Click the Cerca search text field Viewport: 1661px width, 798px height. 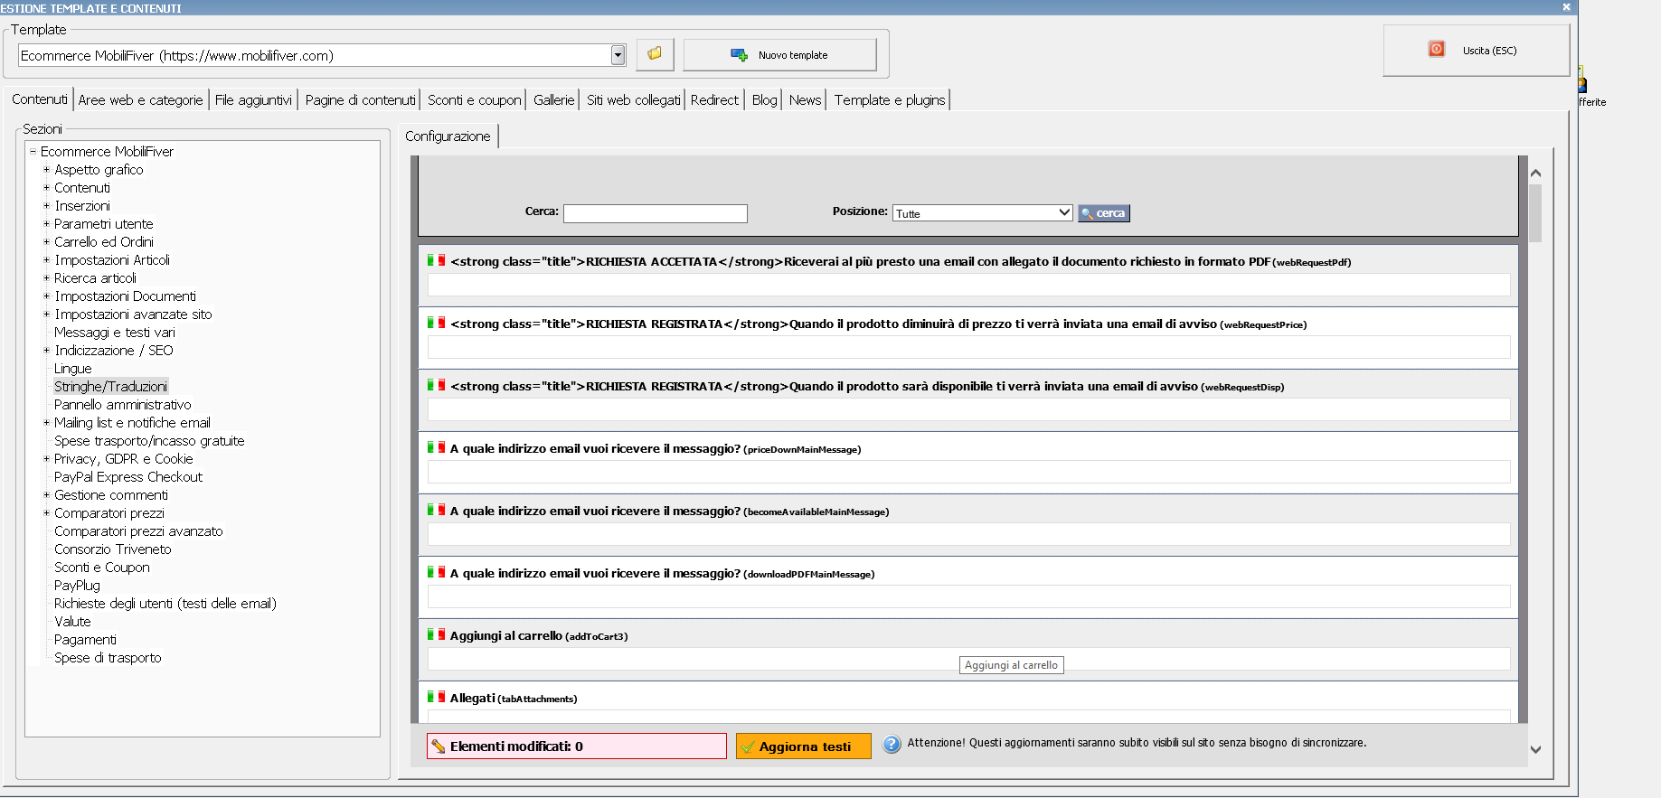click(x=656, y=213)
